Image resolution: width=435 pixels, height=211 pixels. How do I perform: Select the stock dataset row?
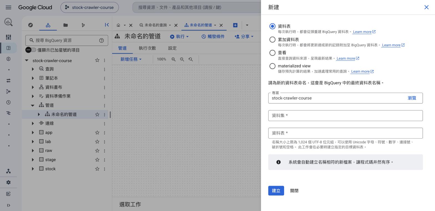click(x=65, y=169)
